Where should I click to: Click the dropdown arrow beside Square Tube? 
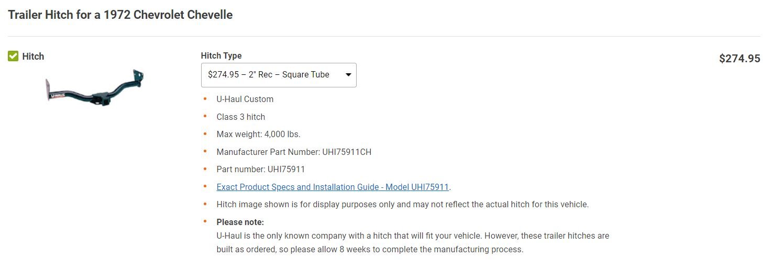(348, 75)
